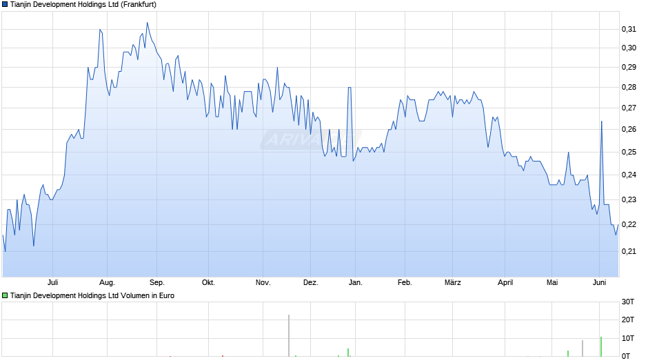
Task: Click the price peak in late August
Action: click(x=147, y=23)
